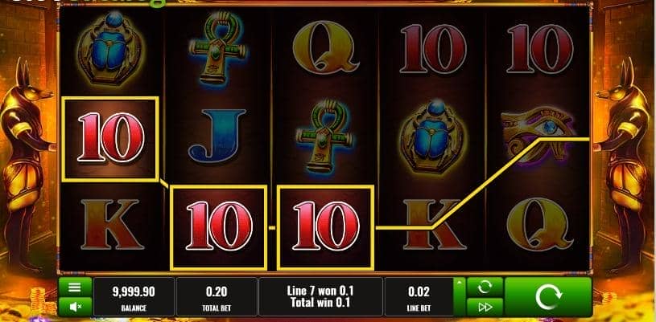
Task: Click the highlighted 10 on first reel
Action: (x=110, y=139)
